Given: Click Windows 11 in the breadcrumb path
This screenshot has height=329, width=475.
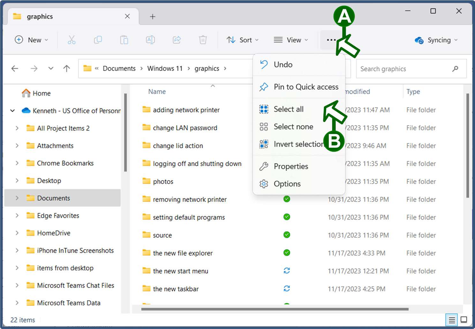Looking at the screenshot, I should (x=165, y=68).
